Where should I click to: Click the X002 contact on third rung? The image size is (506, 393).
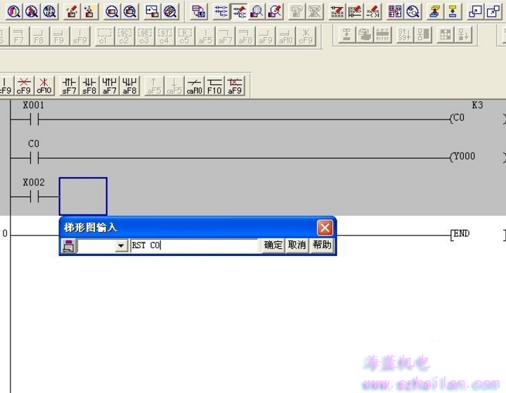point(34,196)
